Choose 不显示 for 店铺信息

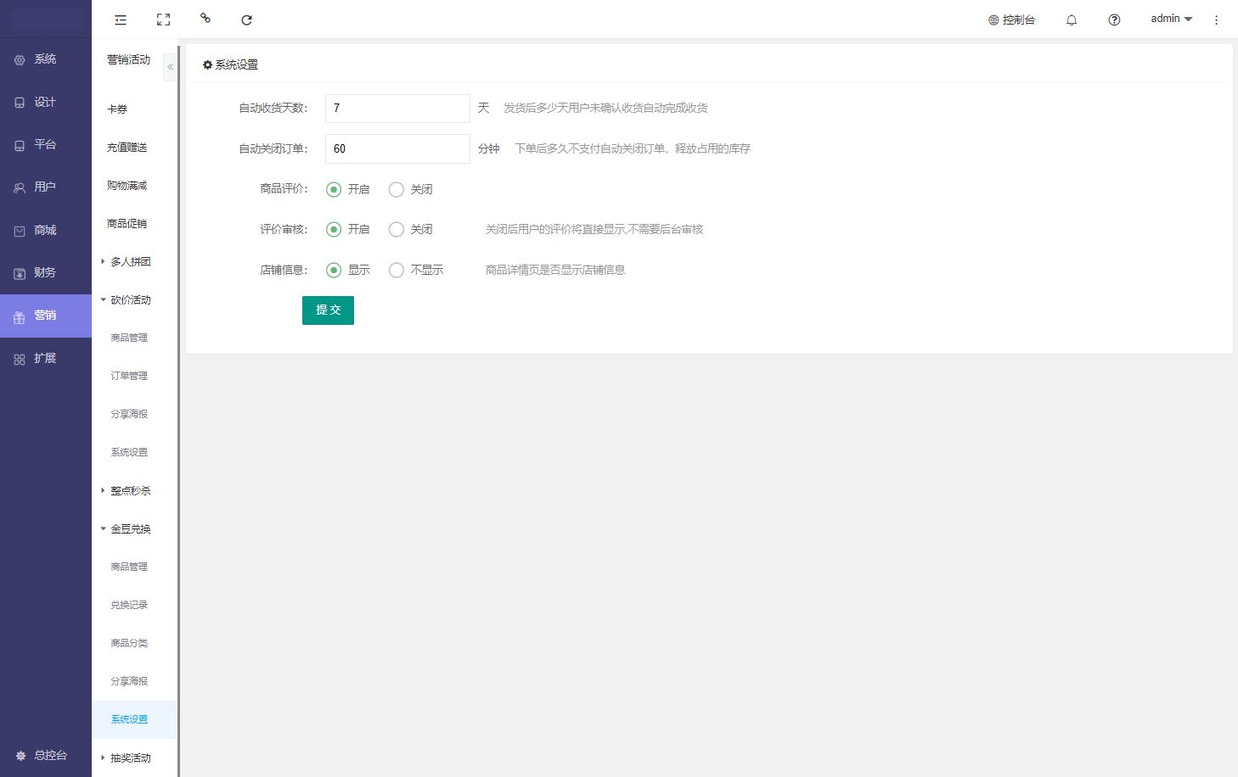point(397,270)
